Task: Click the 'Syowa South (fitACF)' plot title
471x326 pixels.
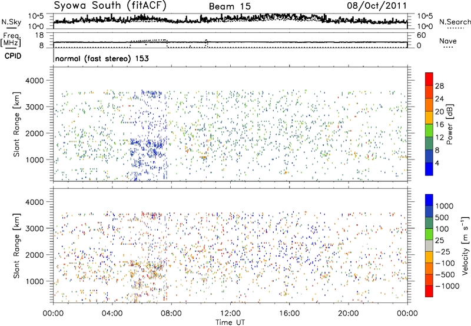Action: tap(110, 6)
